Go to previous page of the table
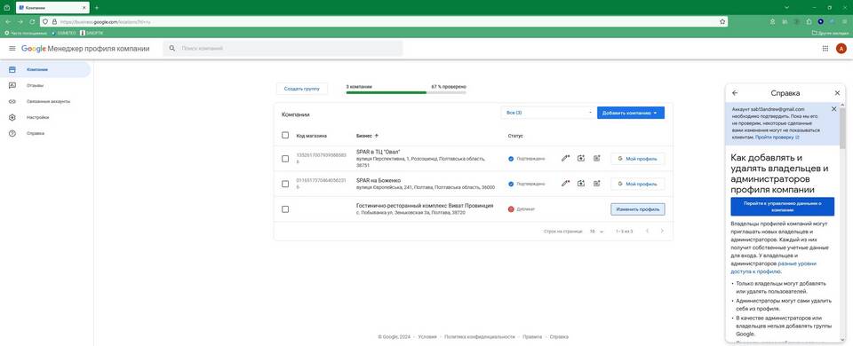The width and height of the screenshot is (853, 346). 648,231
